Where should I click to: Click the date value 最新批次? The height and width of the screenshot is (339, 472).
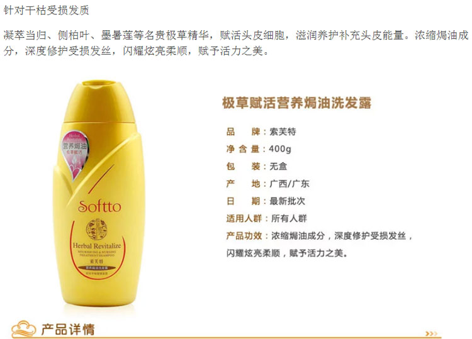tap(287, 201)
